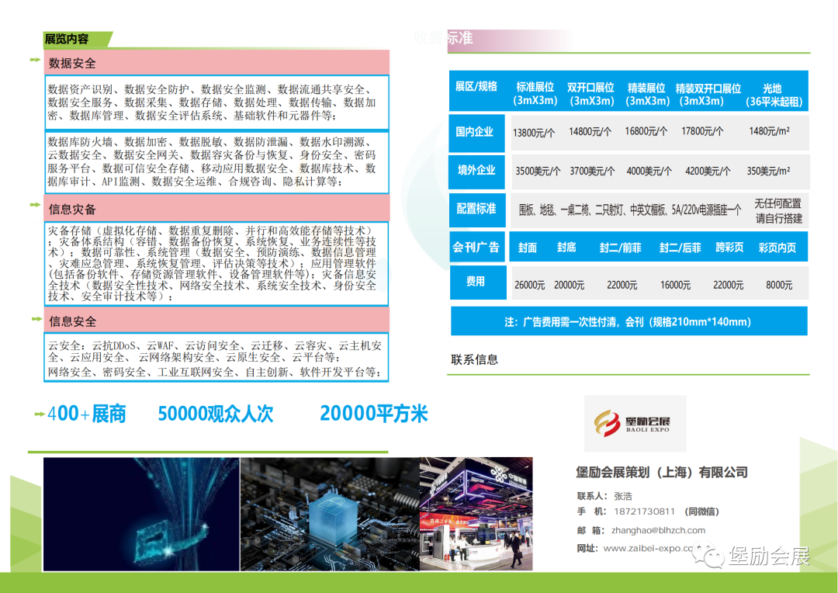Click the 3700美元/个 price cell
The image size is (838, 593).
(x=592, y=171)
